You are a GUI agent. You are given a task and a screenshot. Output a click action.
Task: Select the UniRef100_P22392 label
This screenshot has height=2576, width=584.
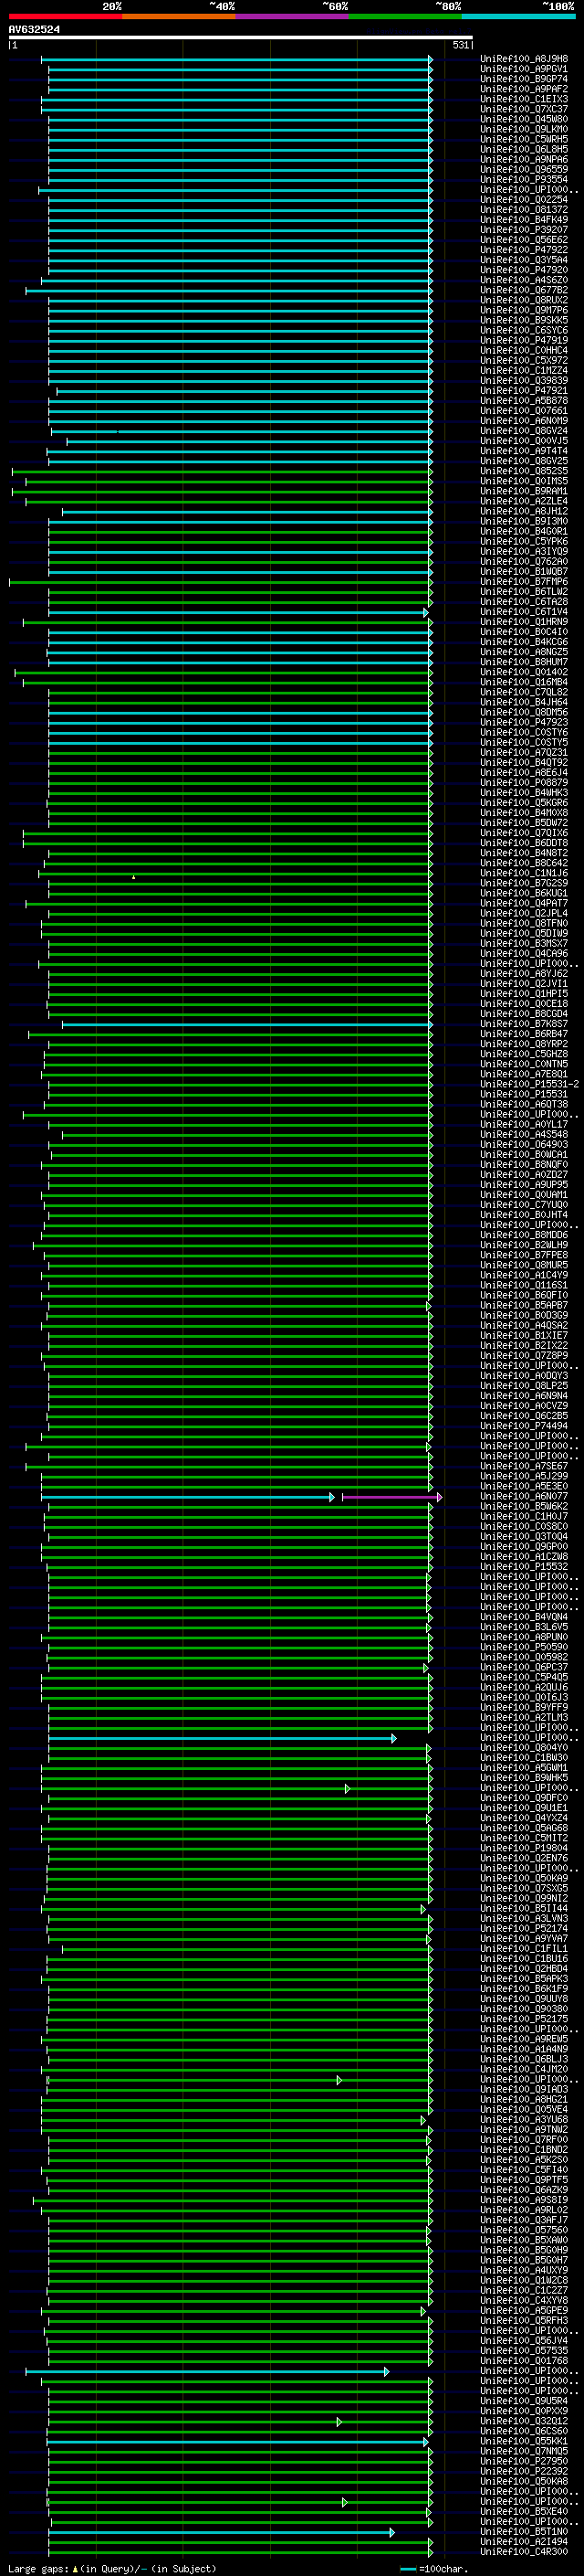pyautogui.click(x=524, y=2472)
